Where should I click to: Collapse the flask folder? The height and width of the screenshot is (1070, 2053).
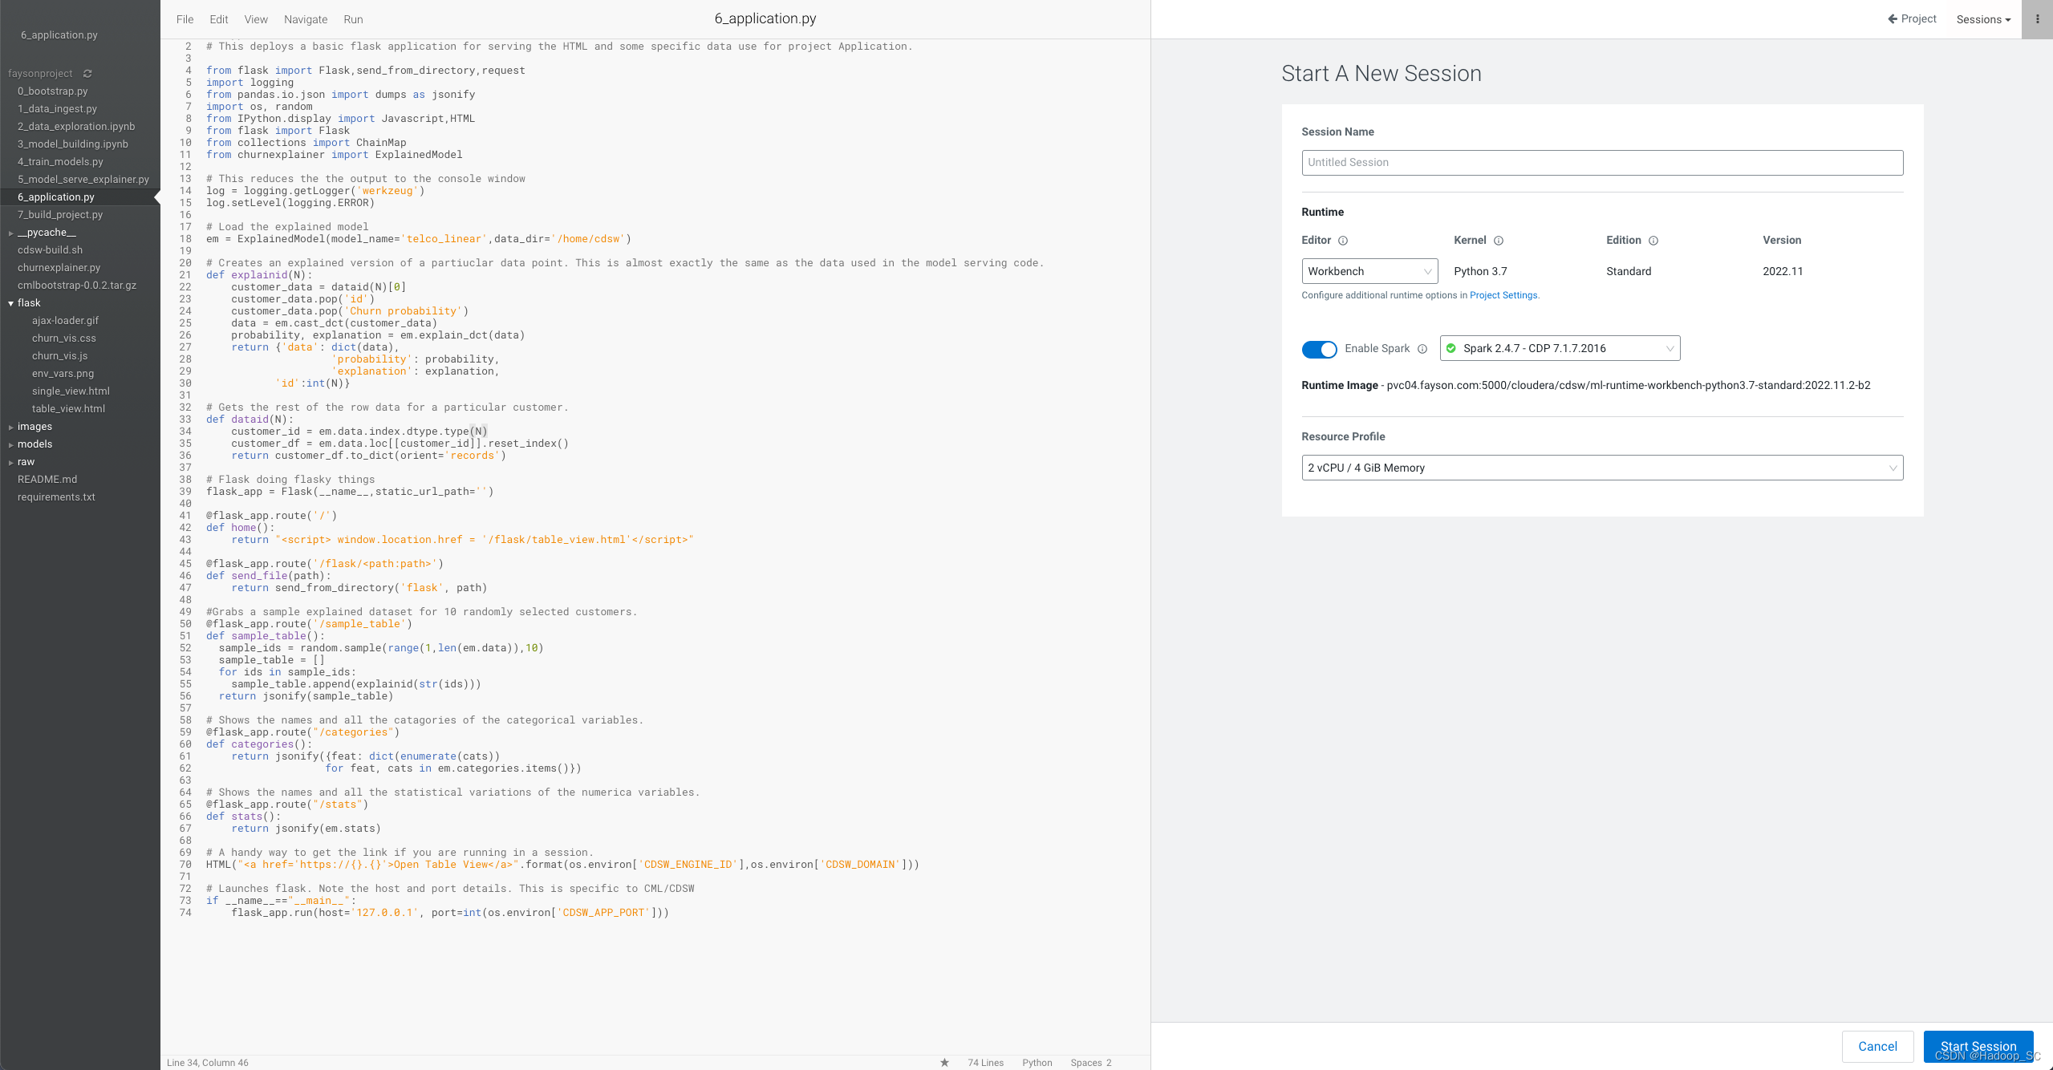(11, 303)
